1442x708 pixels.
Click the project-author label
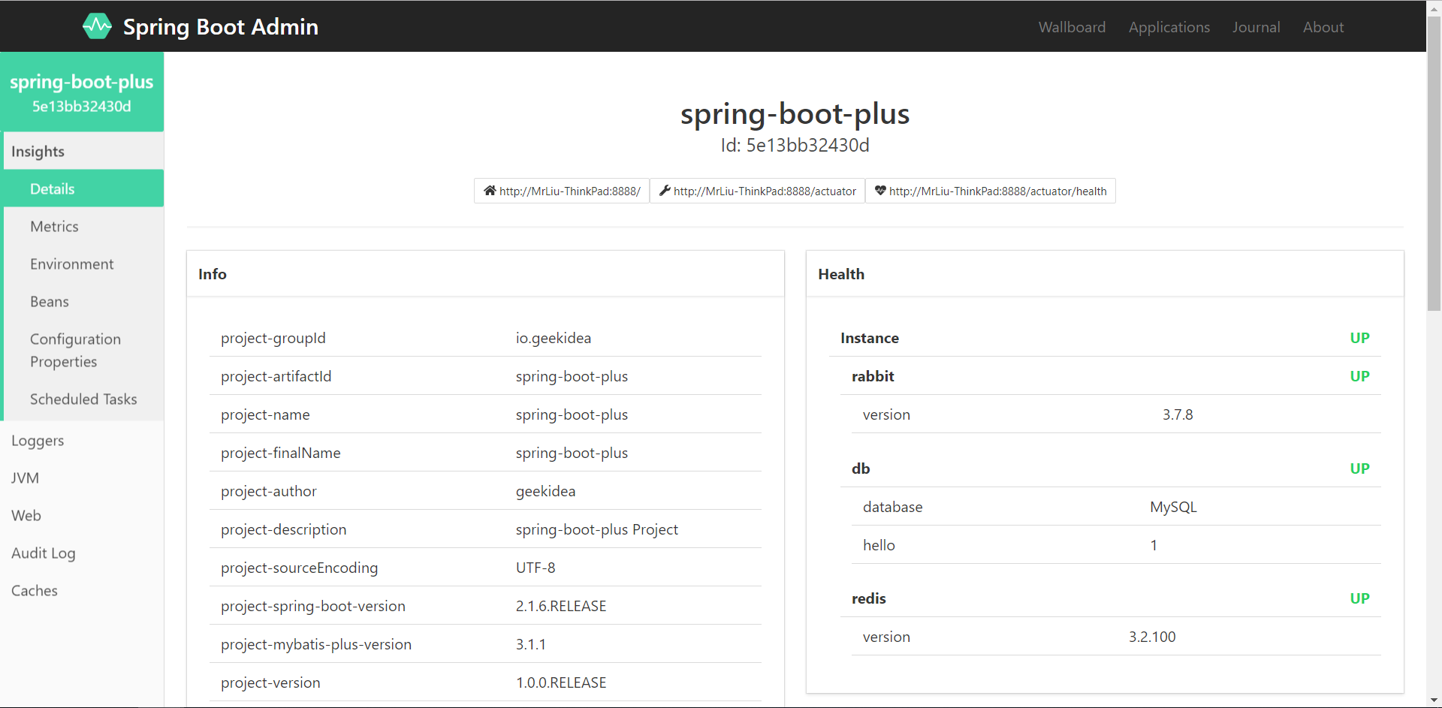click(269, 491)
